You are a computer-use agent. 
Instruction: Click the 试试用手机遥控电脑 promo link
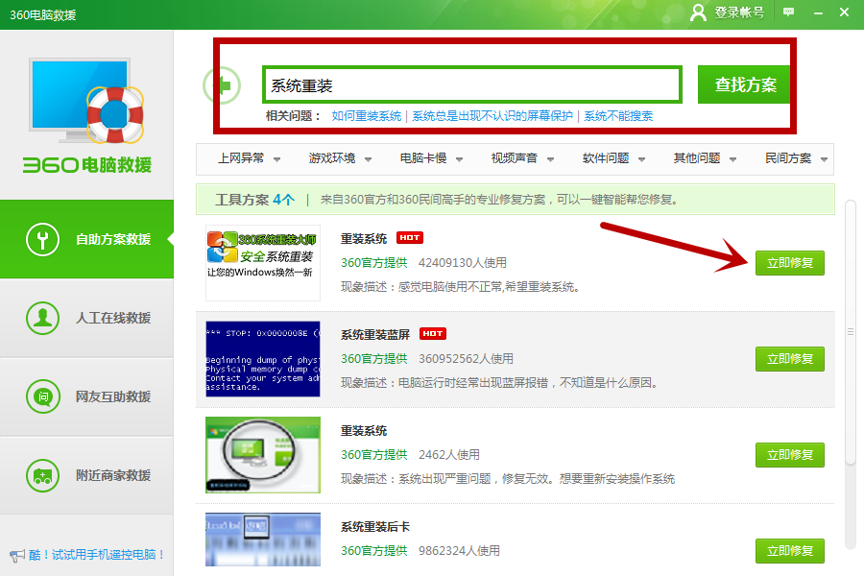click(x=97, y=555)
